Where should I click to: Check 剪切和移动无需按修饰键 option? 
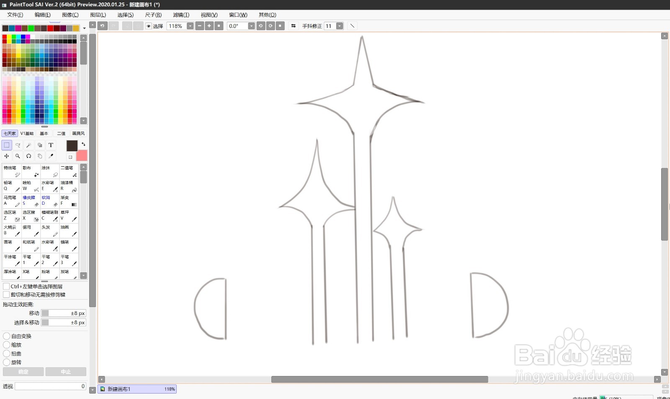coord(6,294)
